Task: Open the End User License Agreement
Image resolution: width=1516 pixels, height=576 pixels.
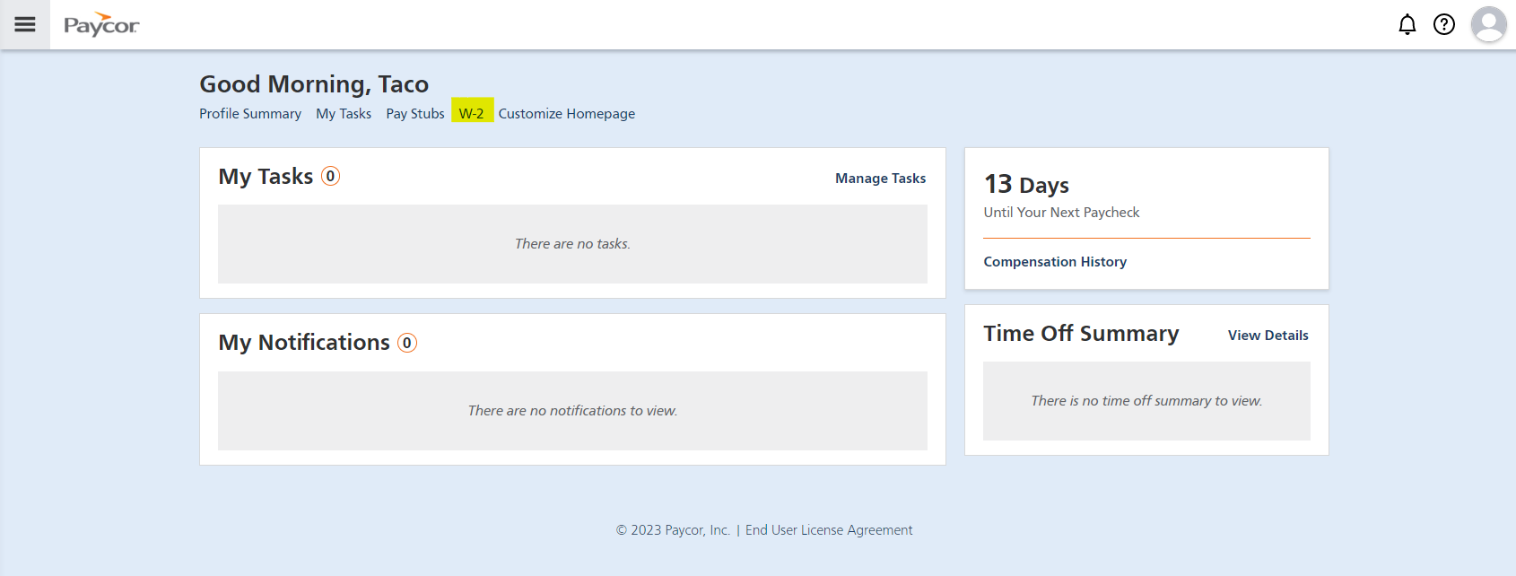Action: [829, 530]
